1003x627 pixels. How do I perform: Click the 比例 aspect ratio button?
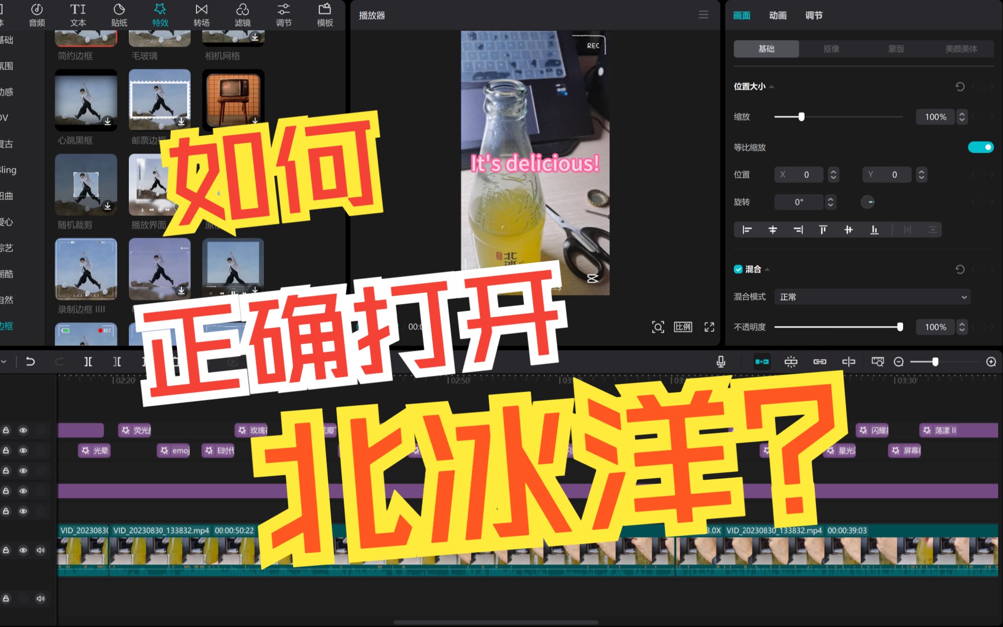[683, 327]
